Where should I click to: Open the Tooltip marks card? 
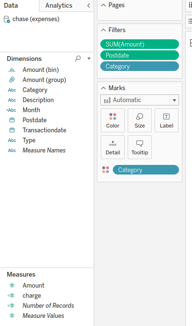[140, 147]
